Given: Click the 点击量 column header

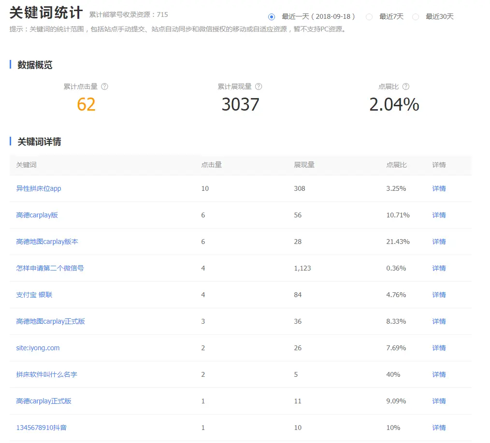Looking at the screenshot, I should pos(211,165).
